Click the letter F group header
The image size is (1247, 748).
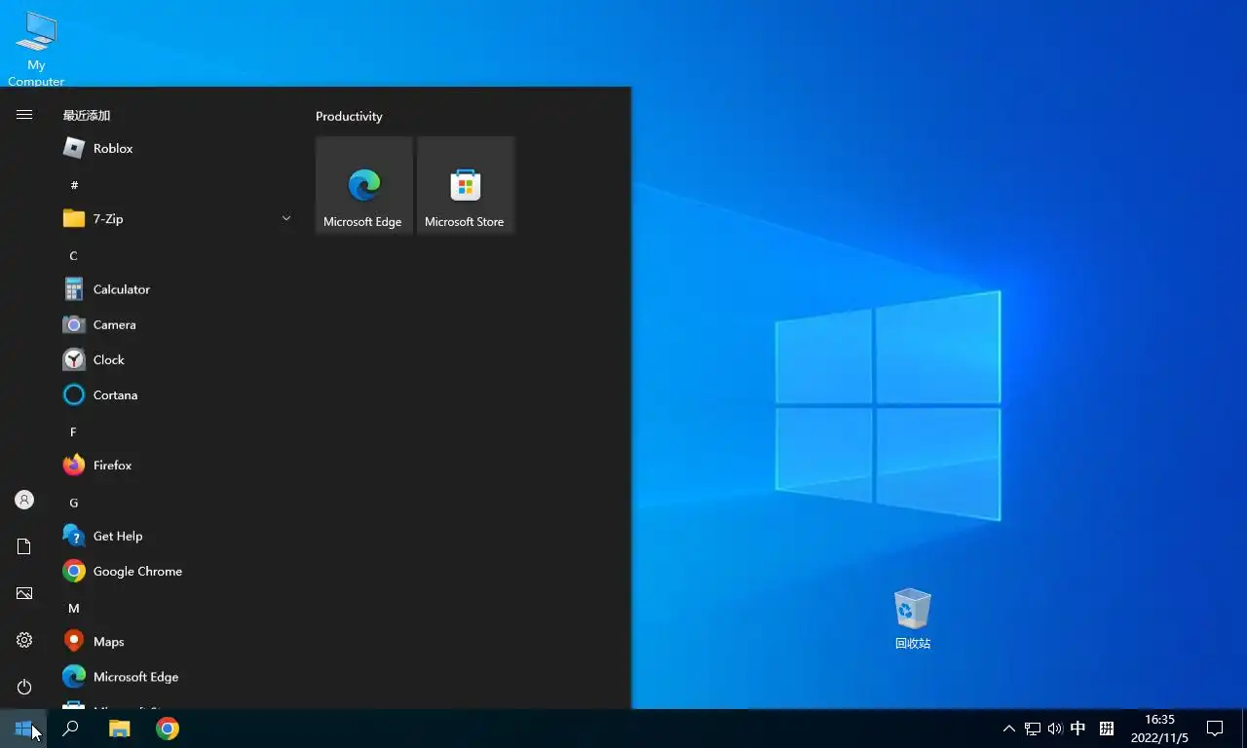pyautogui.click(x=73, y=431)
